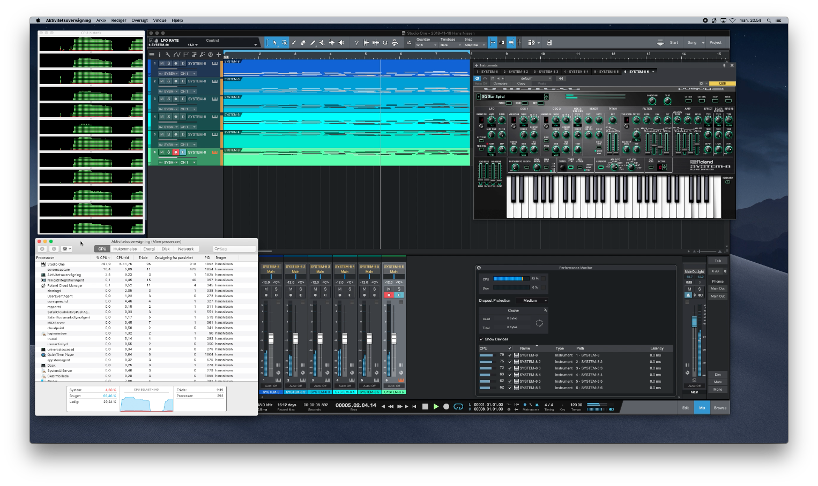Uncheck the SYSTEM-8 3 device checkbox
The image size is (818, 486).
[510, 368]
